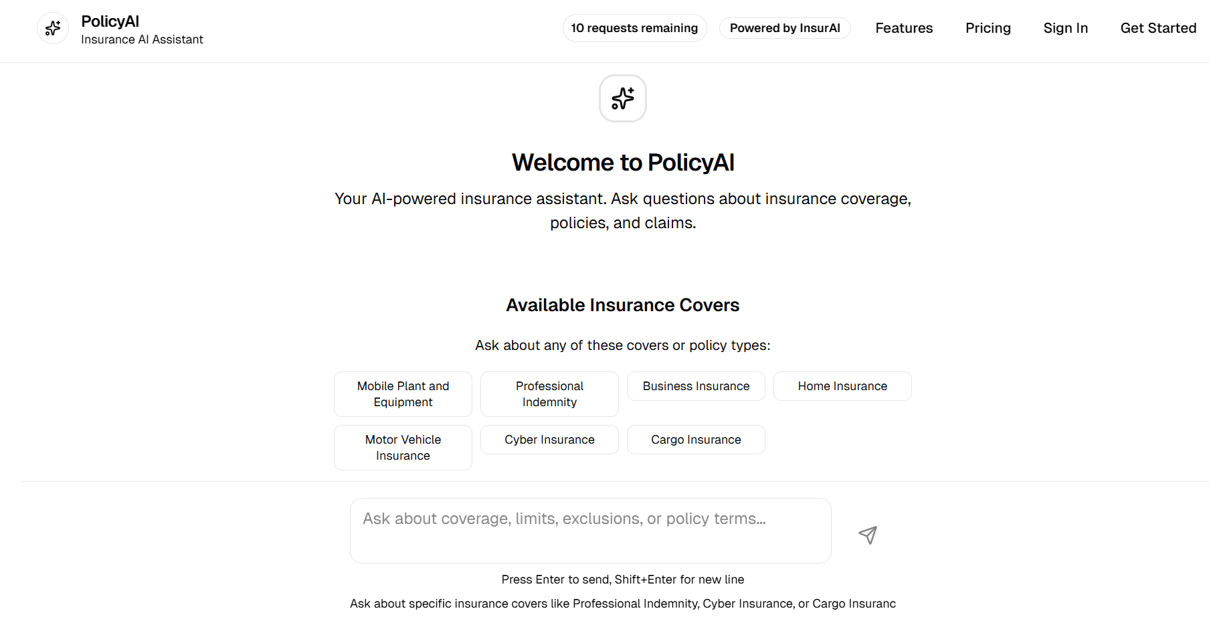Image resolution: width=1209 pixels, height=619 pixels.
Task: Click the 'Available Insurance Covers' heading
Action: [x=622, y=304]
